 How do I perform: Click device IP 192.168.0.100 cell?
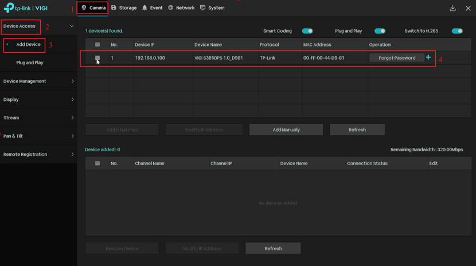[x=150, y=58]
